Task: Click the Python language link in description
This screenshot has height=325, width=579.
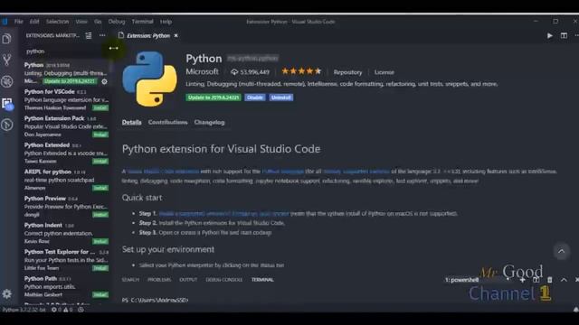Action: (283, 172)
